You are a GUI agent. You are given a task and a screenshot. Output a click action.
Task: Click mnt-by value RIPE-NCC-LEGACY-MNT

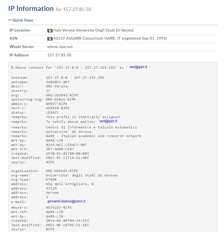coord(66,145)
